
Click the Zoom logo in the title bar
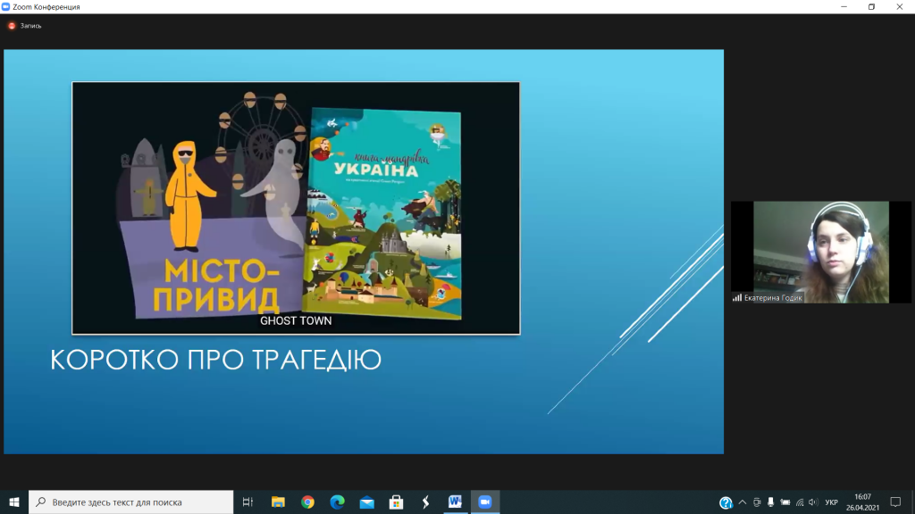pyautogui.click(x=6, y=7)
